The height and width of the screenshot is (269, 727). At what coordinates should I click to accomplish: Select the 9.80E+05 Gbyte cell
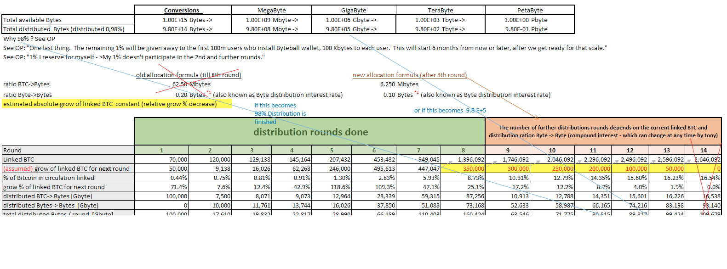tap(354, 29)
